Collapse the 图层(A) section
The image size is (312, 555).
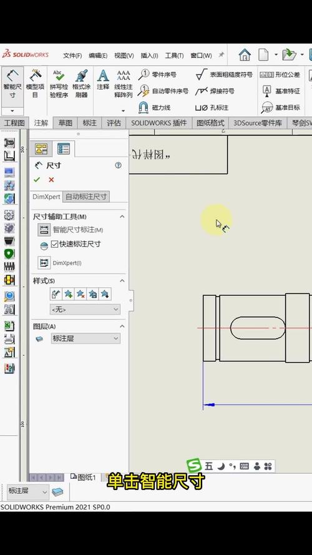point(122,326)
